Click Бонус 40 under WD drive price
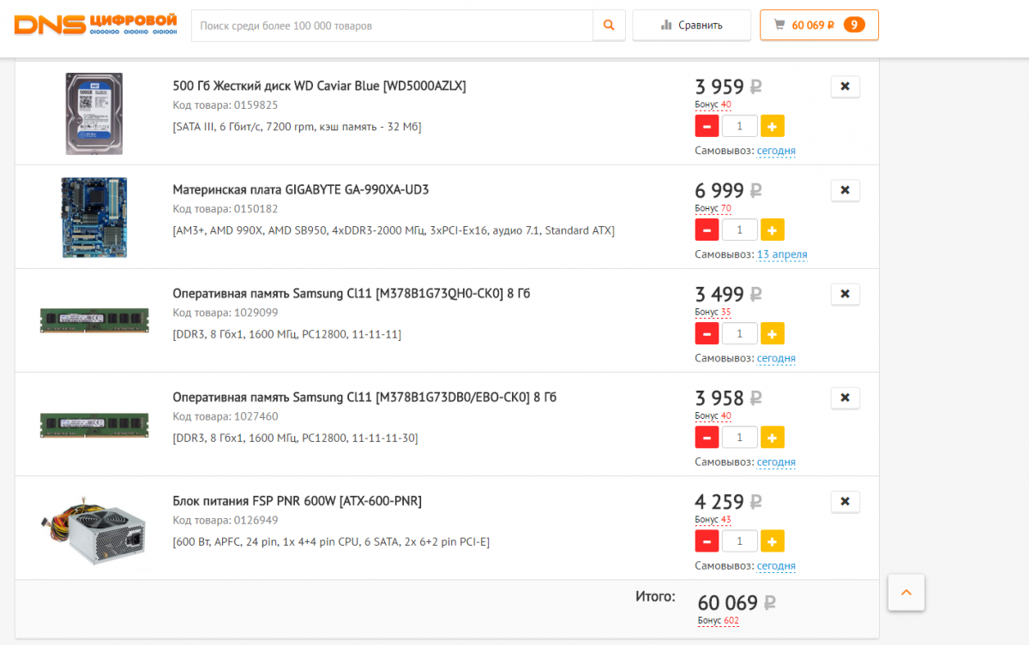The width and height of the screenshot is (1029, 645). tap(713, 105)
